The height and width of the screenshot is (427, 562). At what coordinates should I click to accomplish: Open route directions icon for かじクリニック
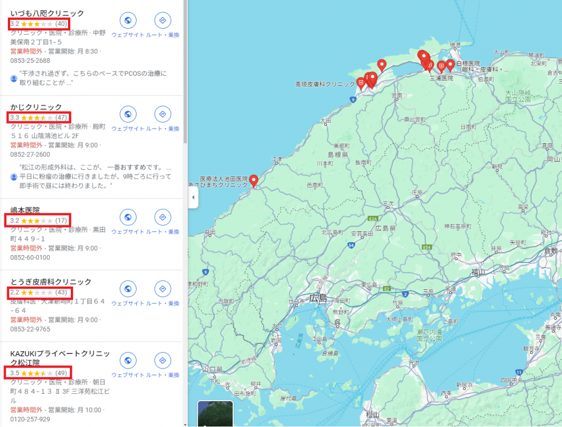(163, 114)
